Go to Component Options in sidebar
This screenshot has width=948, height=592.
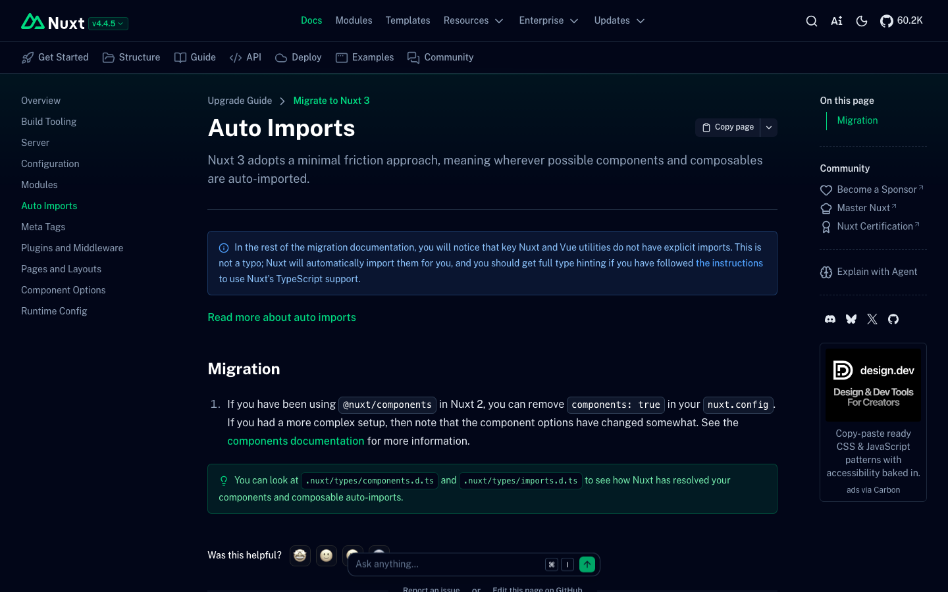[x=63, y=290]
